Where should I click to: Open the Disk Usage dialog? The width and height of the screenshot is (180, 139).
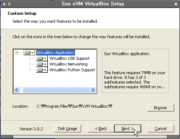pos(68,129)
